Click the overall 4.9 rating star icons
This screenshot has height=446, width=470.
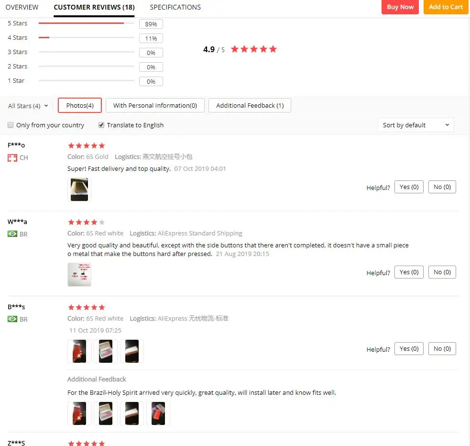(253, 49)
